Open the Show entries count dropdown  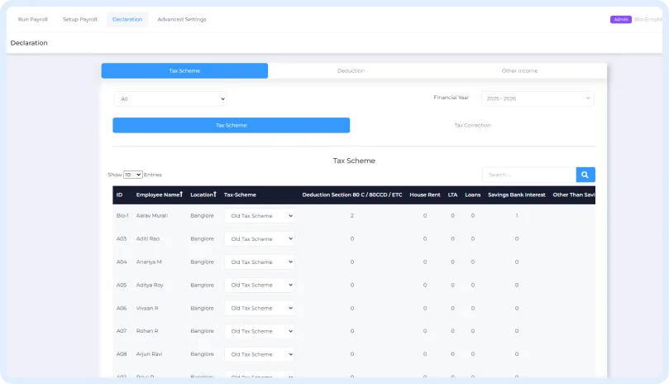[133, 175]
